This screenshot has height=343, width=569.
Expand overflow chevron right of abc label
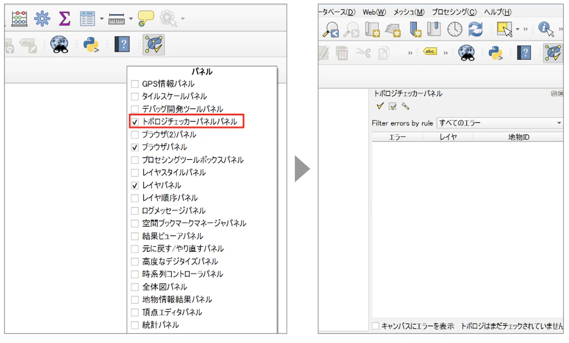click(x=446, y=53)
